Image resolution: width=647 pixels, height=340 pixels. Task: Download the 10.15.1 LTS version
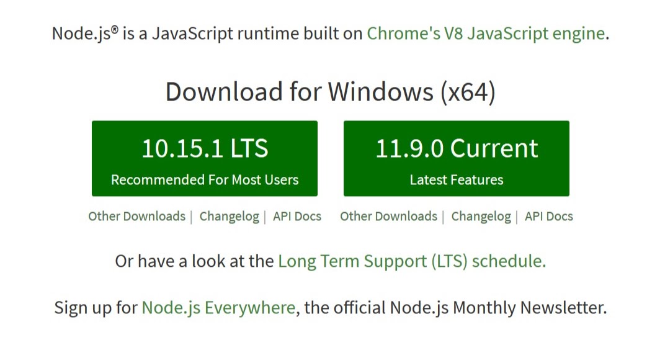[x=205, y=158]
